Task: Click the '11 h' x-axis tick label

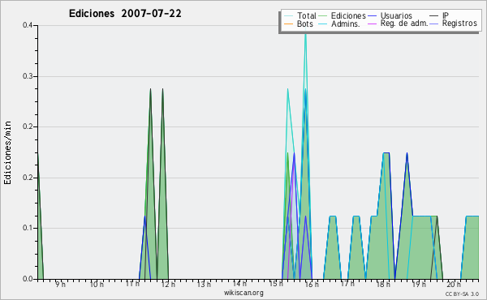Action: point(132,284)
